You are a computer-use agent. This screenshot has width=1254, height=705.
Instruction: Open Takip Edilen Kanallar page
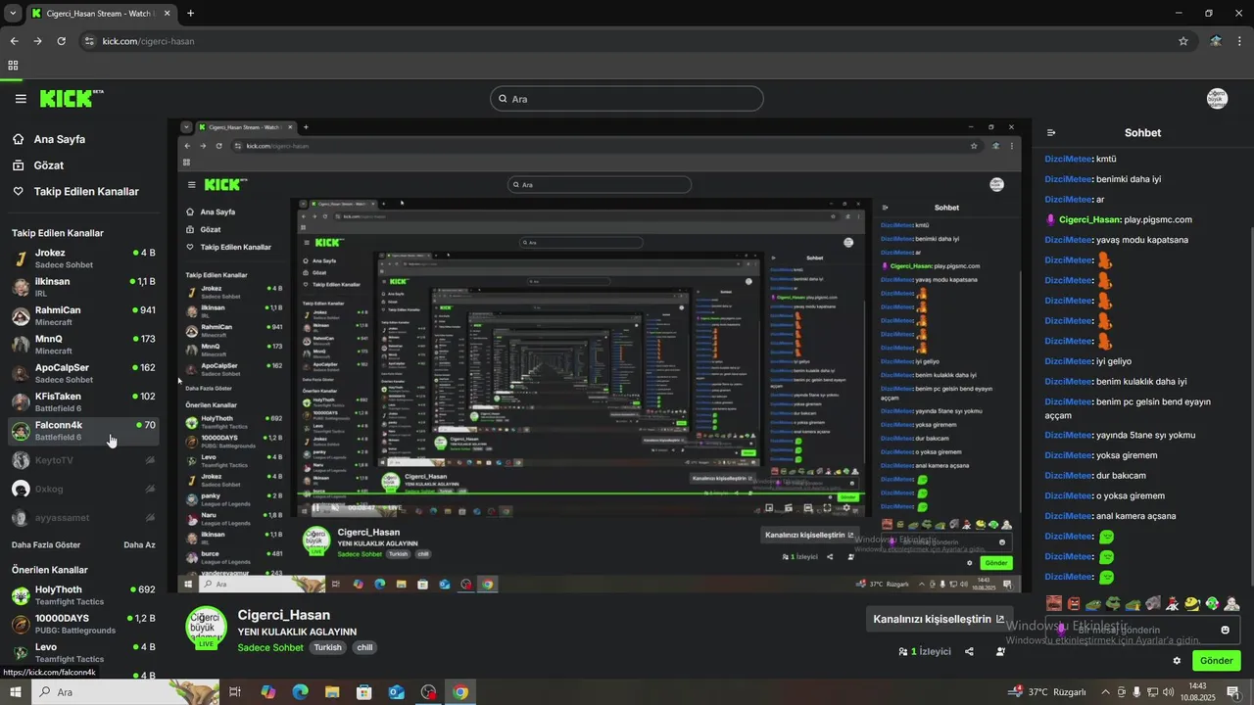[x=76, y=192]
